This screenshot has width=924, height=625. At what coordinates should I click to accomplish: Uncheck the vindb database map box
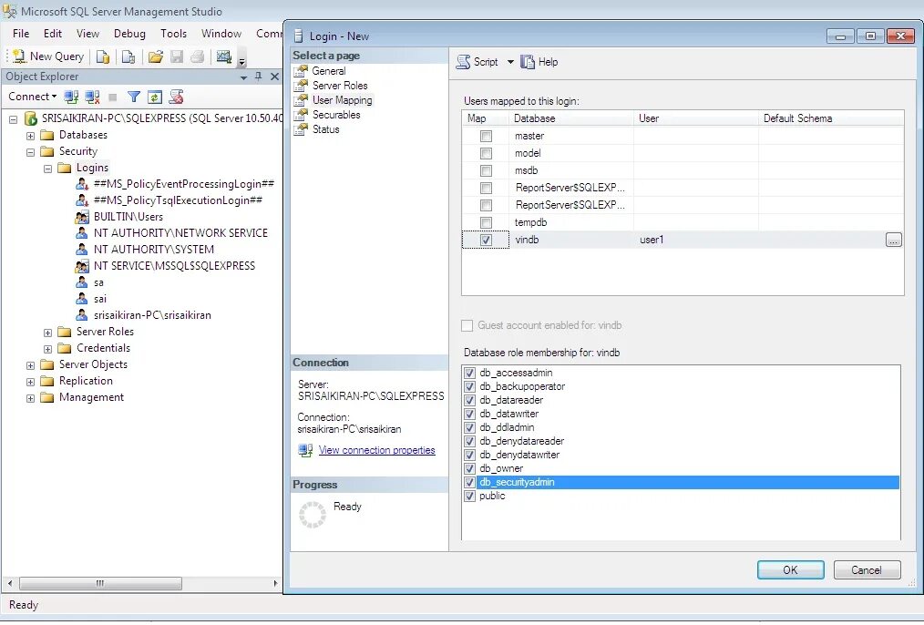click(x=486, y=241)
